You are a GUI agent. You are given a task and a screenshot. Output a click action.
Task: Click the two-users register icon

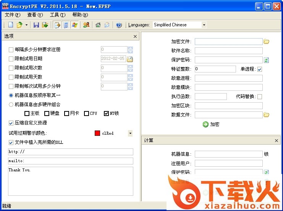pyautogui.click(x=86, y=25)
